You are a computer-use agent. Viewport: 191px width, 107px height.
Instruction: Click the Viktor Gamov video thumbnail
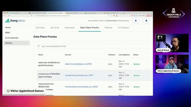[172, 64]
